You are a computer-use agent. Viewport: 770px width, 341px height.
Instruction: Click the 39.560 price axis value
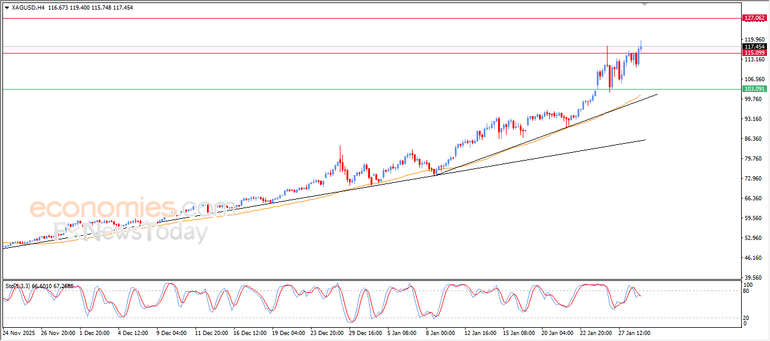point(754,277)
